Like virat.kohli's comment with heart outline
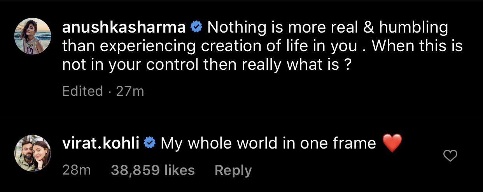Viewport: 483px width, 192px height. pyautogui.click(x=450, y=156)
